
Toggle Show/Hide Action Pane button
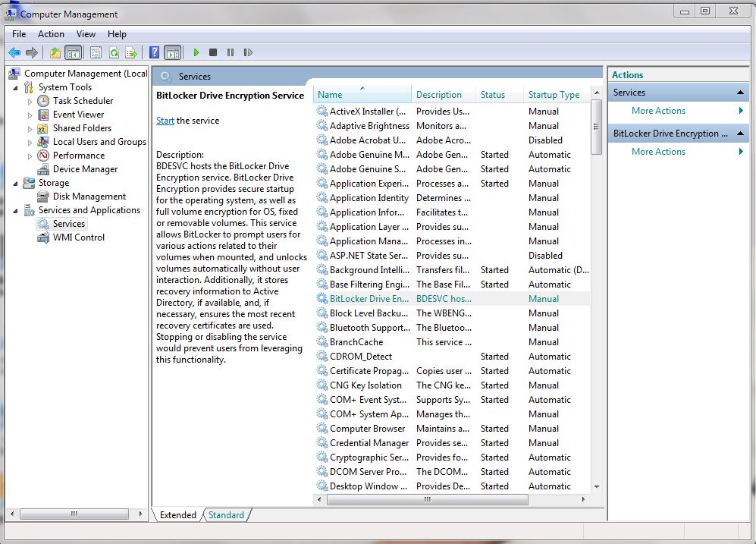(x=173, y=52)
